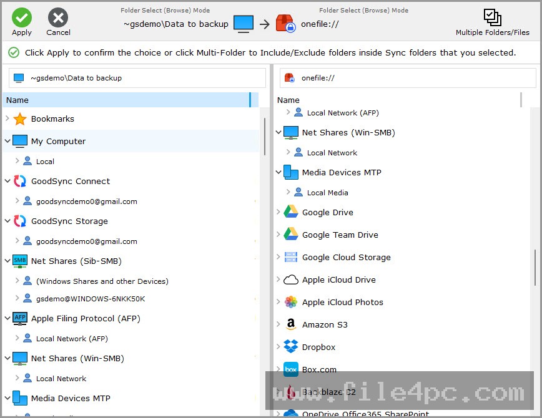This screenshot has width=542, height=418.
Task: Expand the Google Drive node
Action: pos(278,211)
